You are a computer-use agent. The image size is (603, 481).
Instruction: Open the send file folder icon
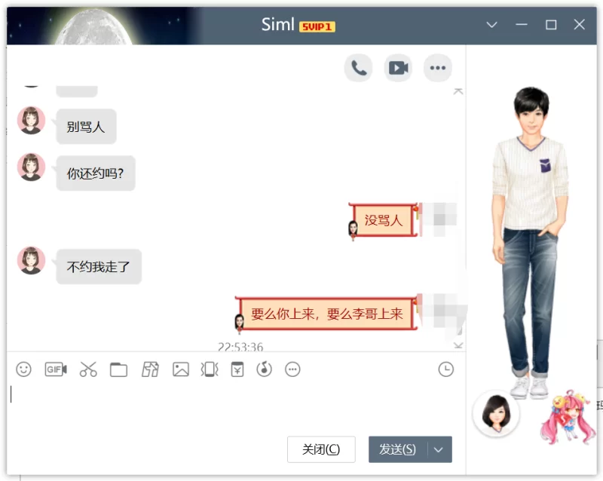118,369
